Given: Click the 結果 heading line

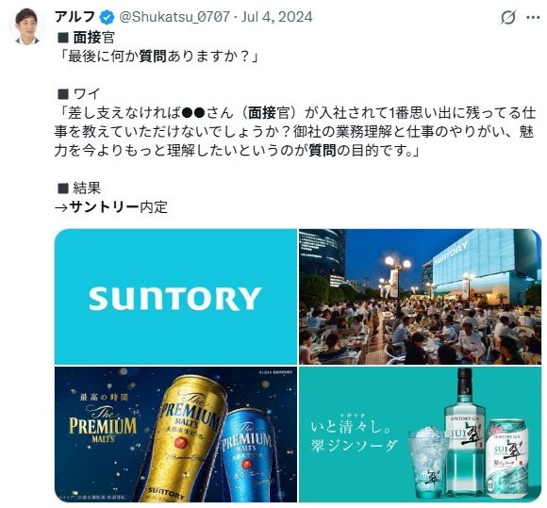Looking at the screenshot, I should [x=79, y=188].
